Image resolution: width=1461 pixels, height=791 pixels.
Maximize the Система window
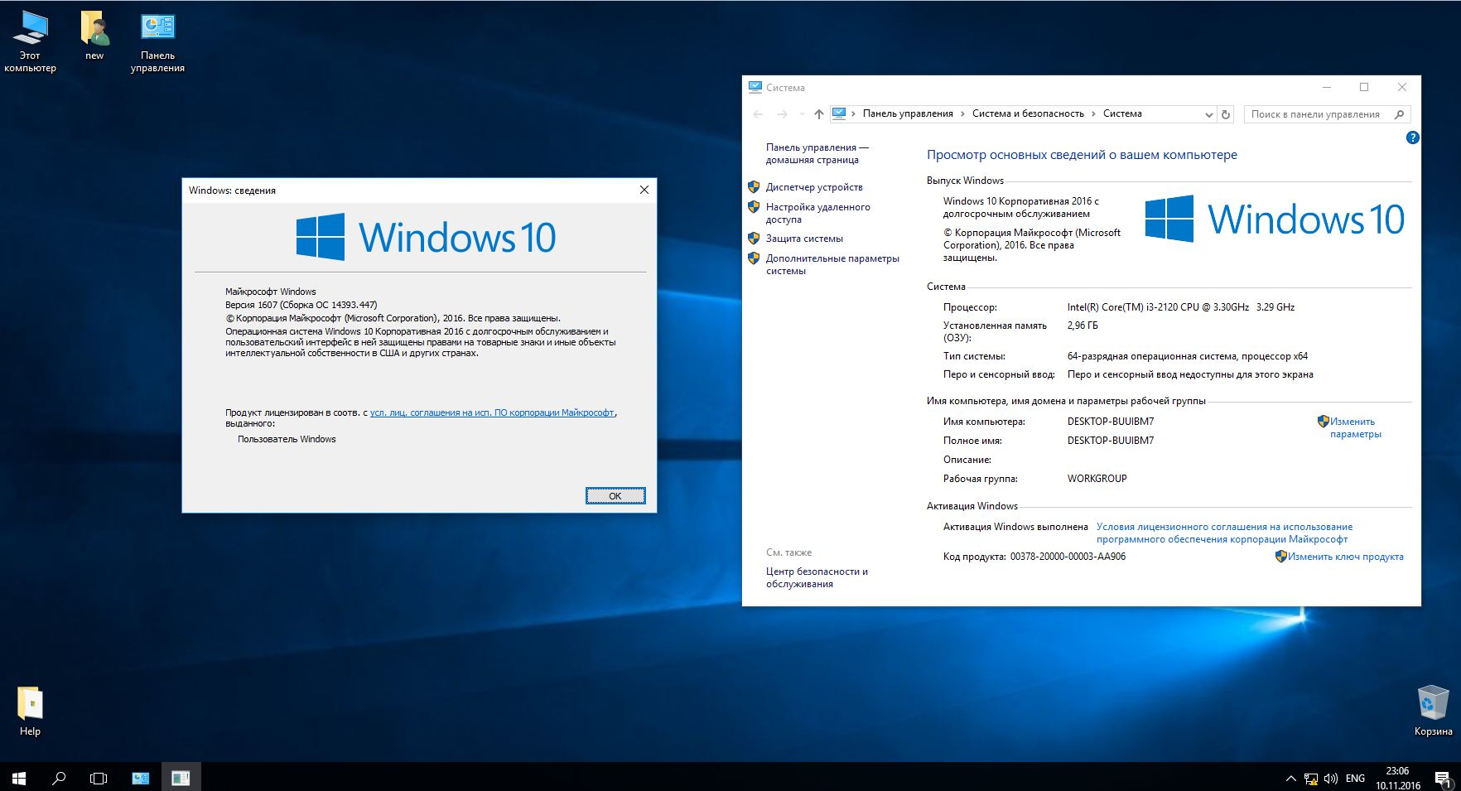tap(1364, 87)
